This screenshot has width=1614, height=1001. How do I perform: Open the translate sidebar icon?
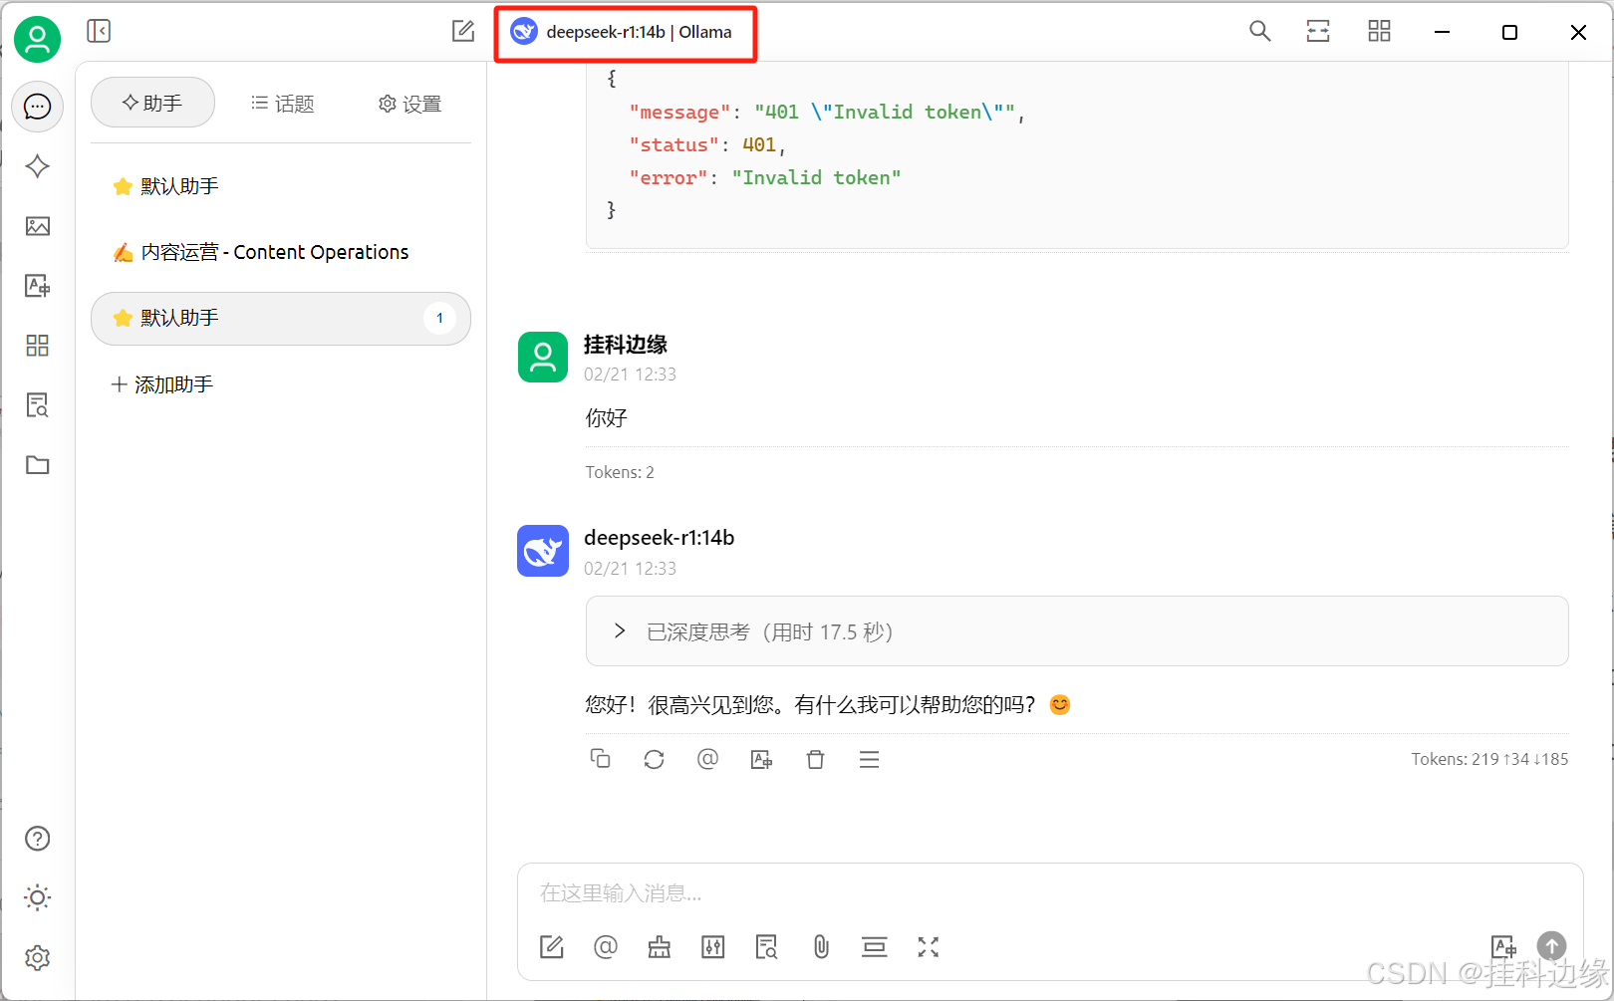(38, 286)
